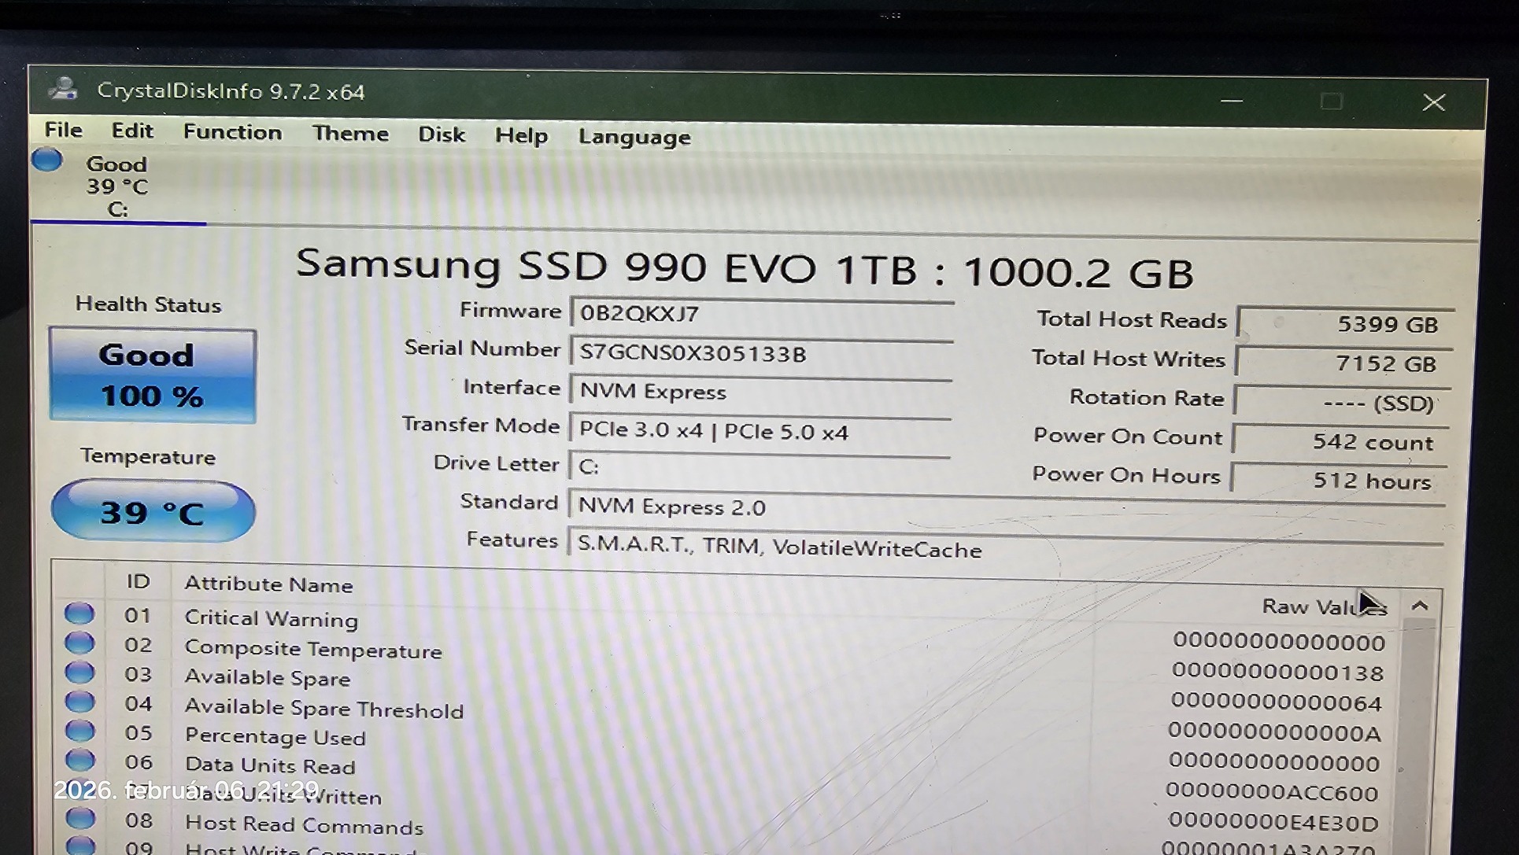Image resolution: width=1519 pixels, height=855 pixels.
Task: Click the Critical Warning status orb
Action: click(x=79, y=613)
